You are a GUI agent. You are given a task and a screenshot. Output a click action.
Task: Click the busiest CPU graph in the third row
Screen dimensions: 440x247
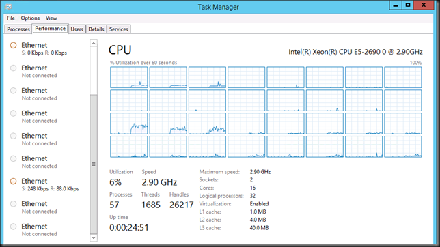[129, 123]
